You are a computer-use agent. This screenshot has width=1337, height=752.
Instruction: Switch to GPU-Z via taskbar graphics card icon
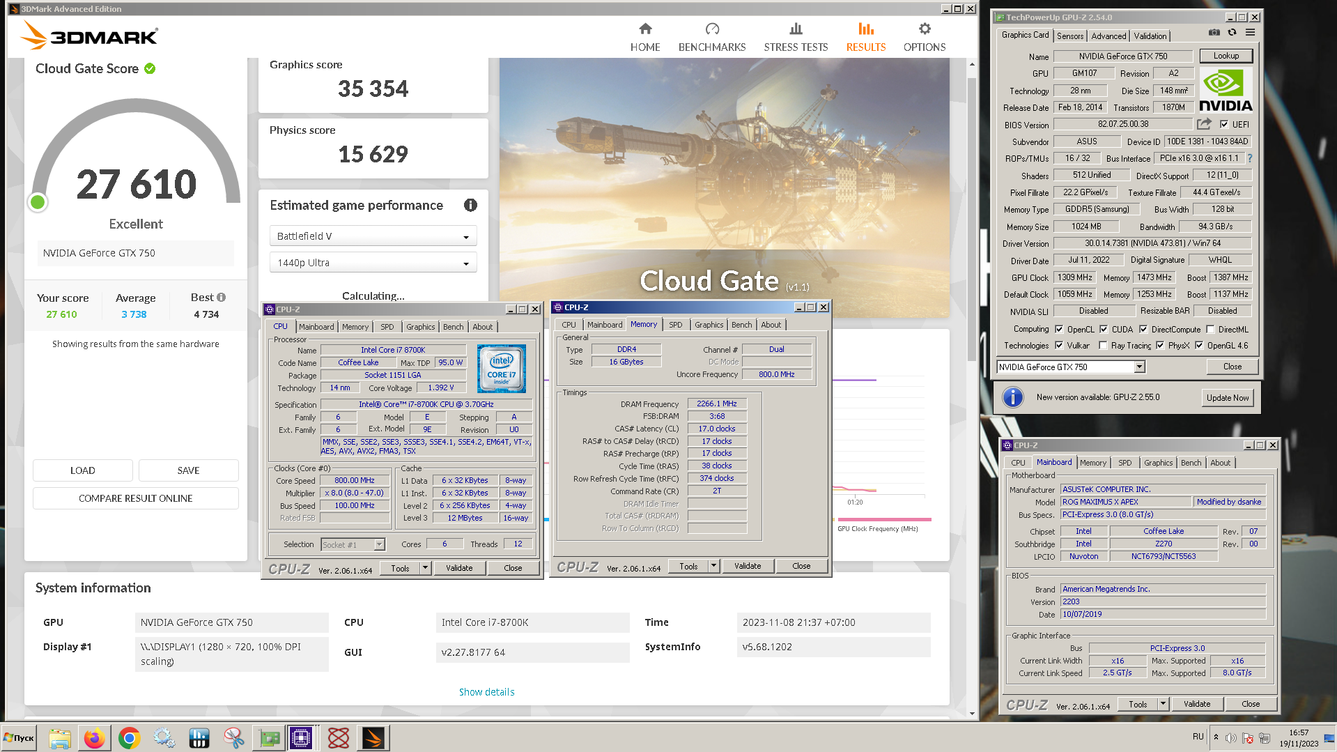[269, 738]
